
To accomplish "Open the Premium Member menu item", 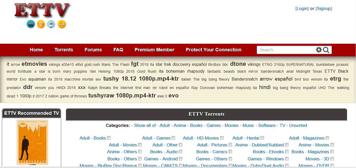I will pos(154,50).
